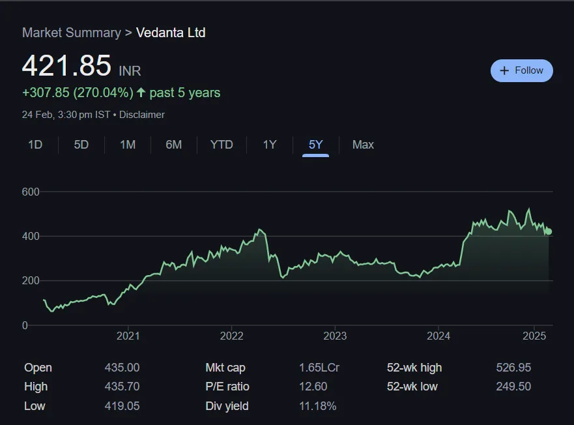Select the active 5Y tab

click(315, 145)
